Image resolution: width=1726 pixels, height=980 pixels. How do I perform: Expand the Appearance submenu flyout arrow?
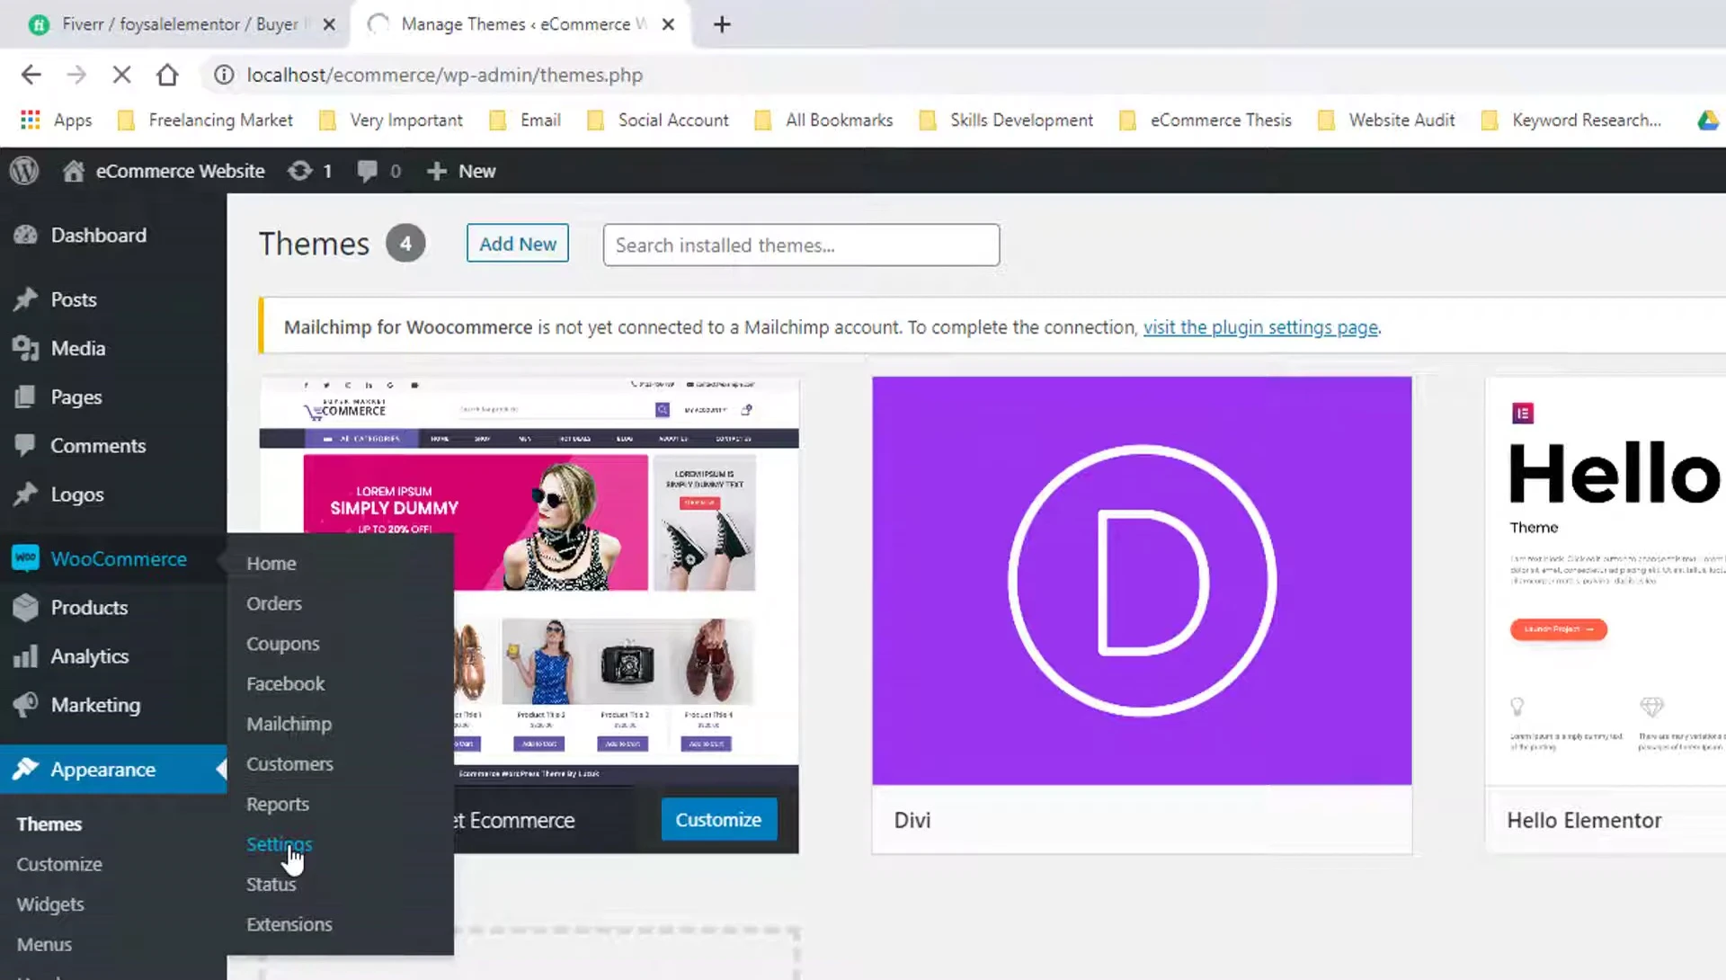(218, 770)
